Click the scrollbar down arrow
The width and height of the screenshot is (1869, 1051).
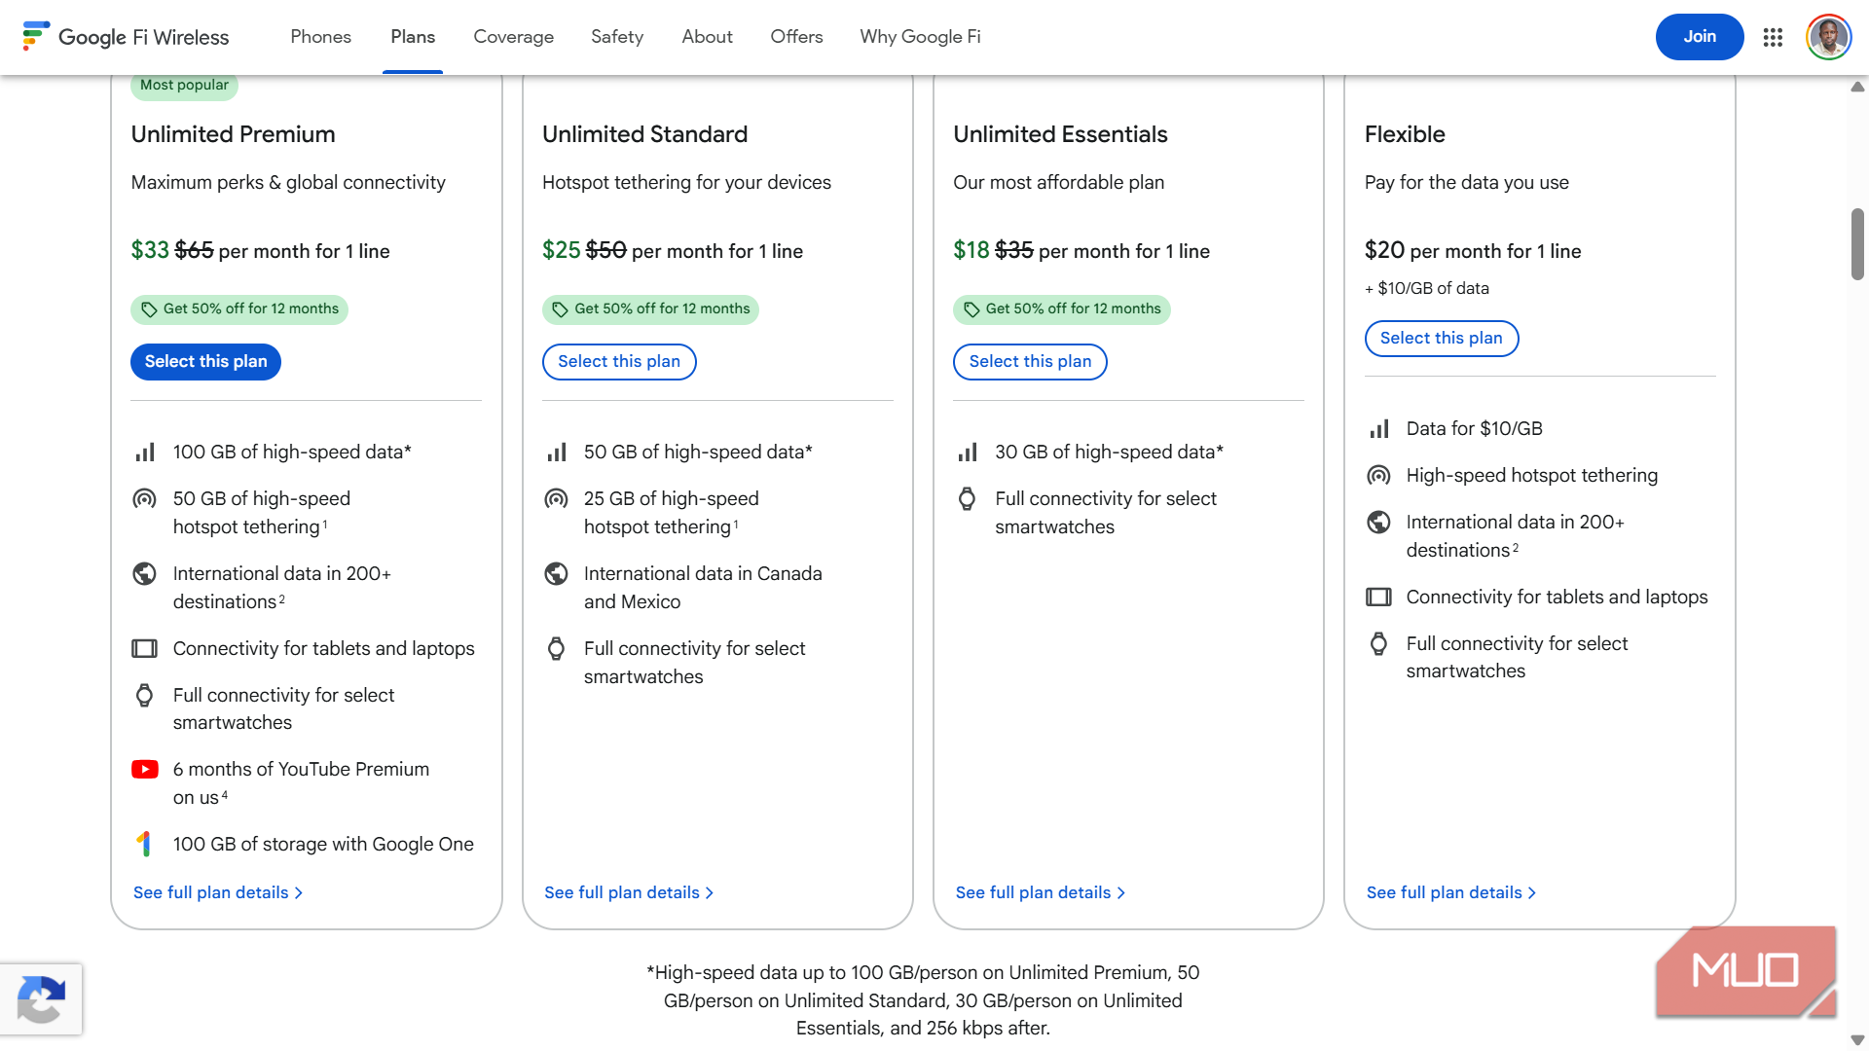point(1857,1040)
